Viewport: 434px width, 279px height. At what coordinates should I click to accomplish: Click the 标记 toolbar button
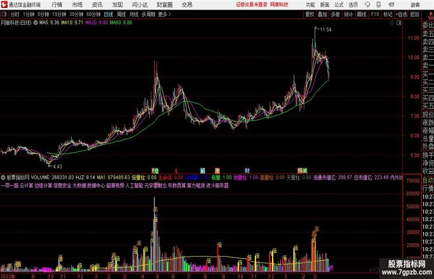click(387, 14)
